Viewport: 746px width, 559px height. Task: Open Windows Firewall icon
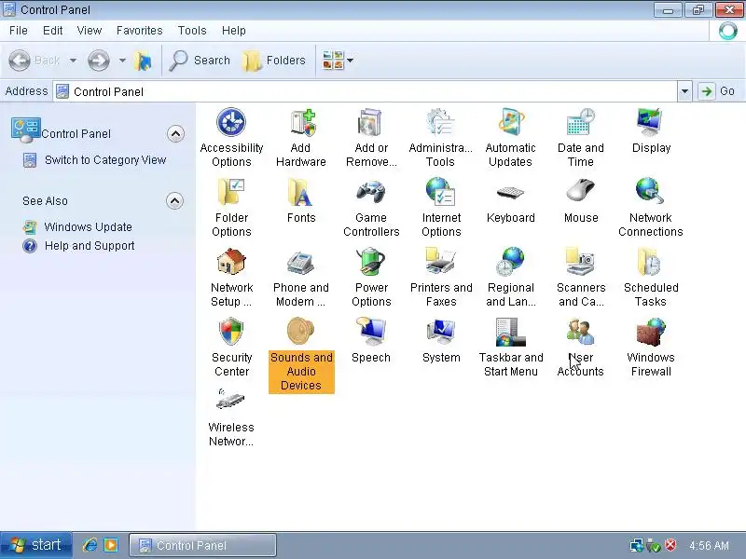coord(651,332)
